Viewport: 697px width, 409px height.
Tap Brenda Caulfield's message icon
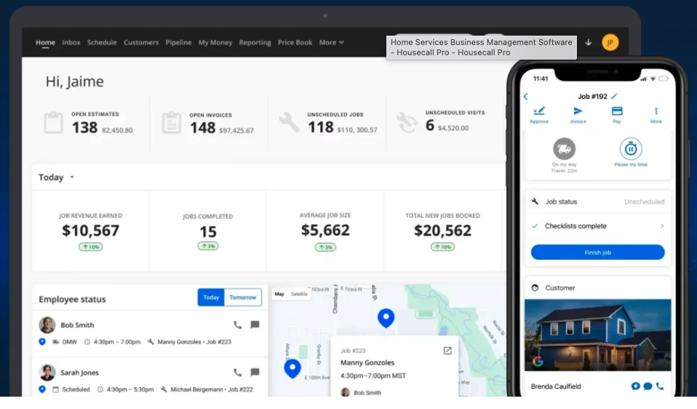coord(648,386)
